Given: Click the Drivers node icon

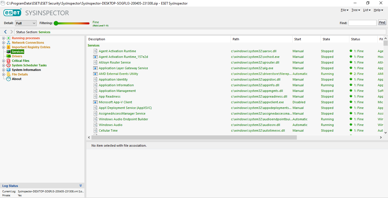Looking at the screenshot, I should click(9, 56).
